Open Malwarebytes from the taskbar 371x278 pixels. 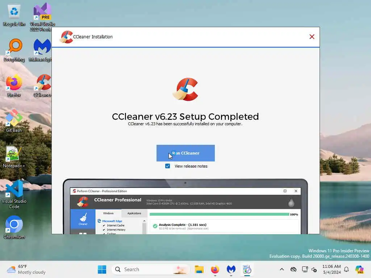click(231, 269)
